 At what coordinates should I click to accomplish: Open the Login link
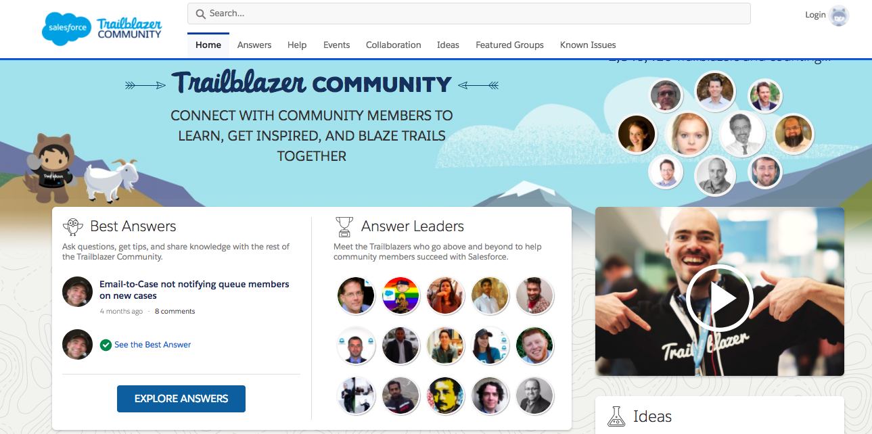pos(815,15)
